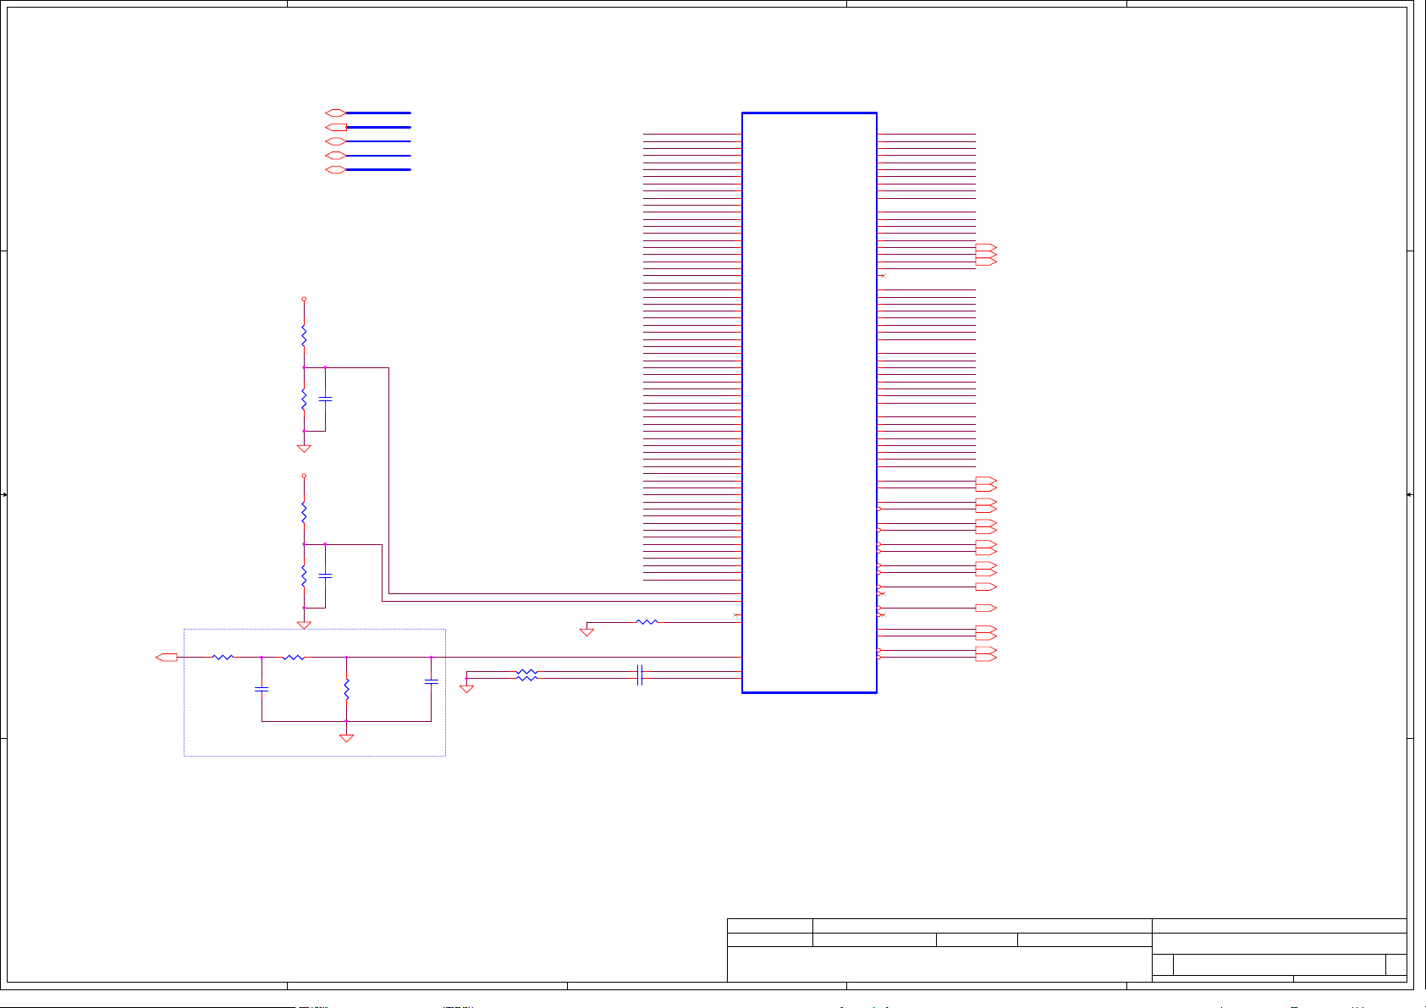This screenshot has height=1008, width=1426.
Task: Select the dashed filter block outline
Action: click(315, 692)
